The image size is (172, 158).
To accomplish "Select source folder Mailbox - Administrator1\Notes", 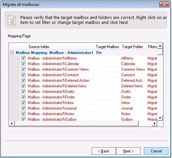I will click(51, 114).
